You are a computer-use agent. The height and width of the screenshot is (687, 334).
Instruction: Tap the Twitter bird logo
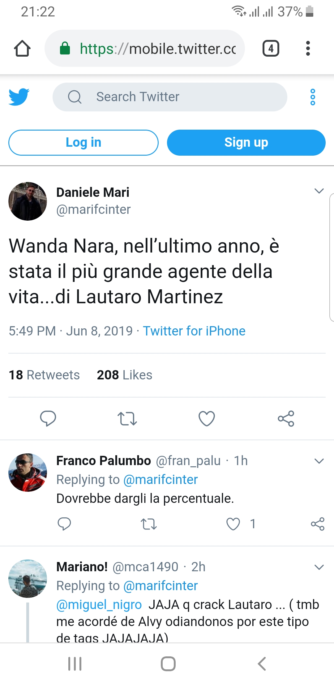point(19,97)
